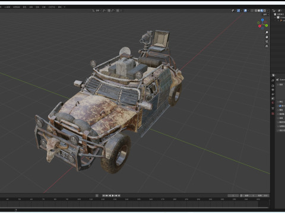Viewport: 285px width, 213px height.
Task: Open the transform orientation dropdown
Action: tap(97, 11)
